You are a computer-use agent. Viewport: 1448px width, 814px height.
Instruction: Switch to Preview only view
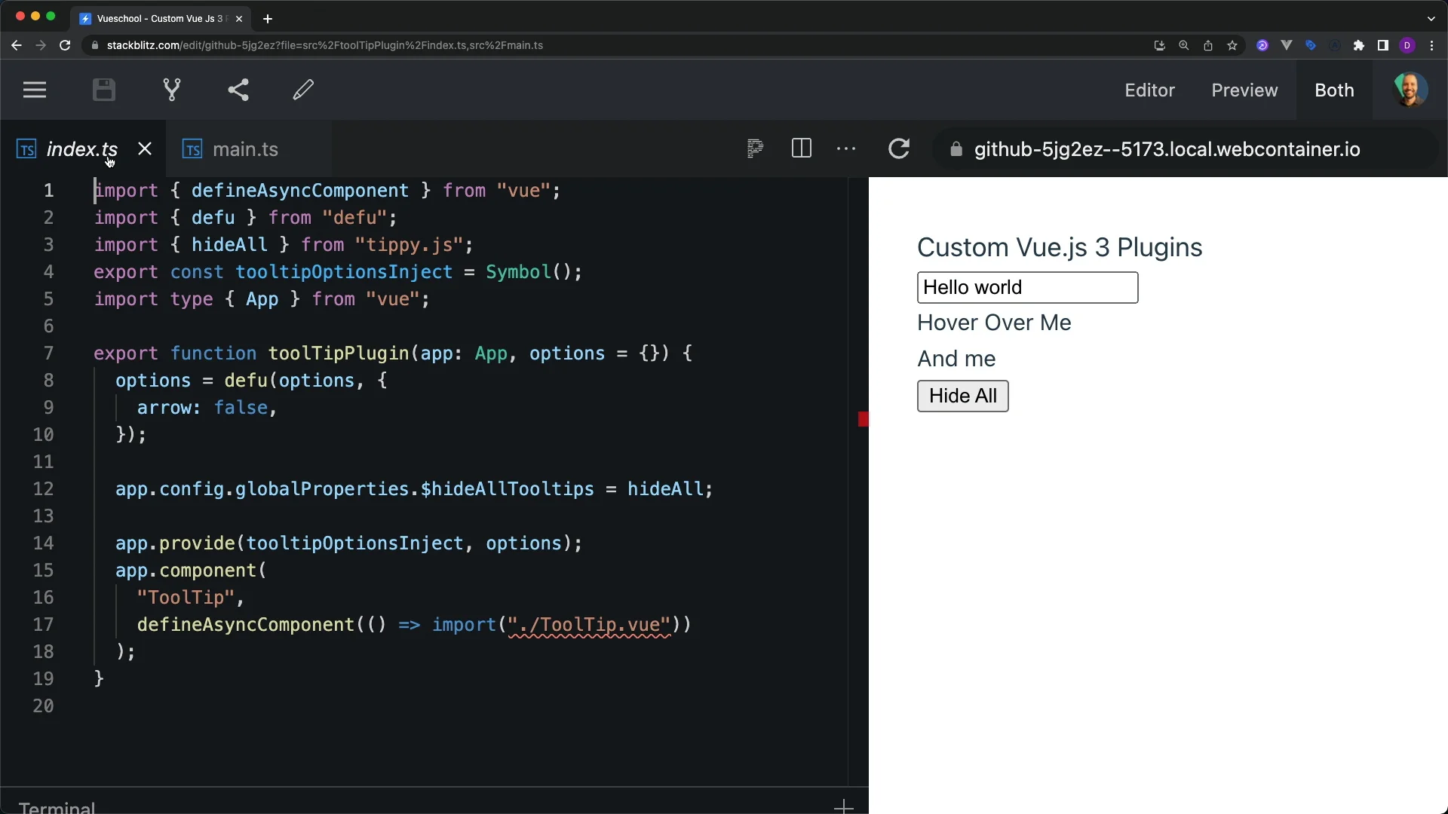point(1244,90)
